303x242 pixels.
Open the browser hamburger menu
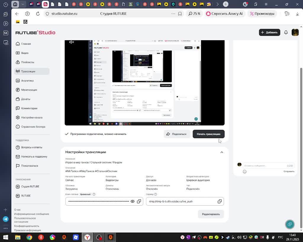[266, 4]
